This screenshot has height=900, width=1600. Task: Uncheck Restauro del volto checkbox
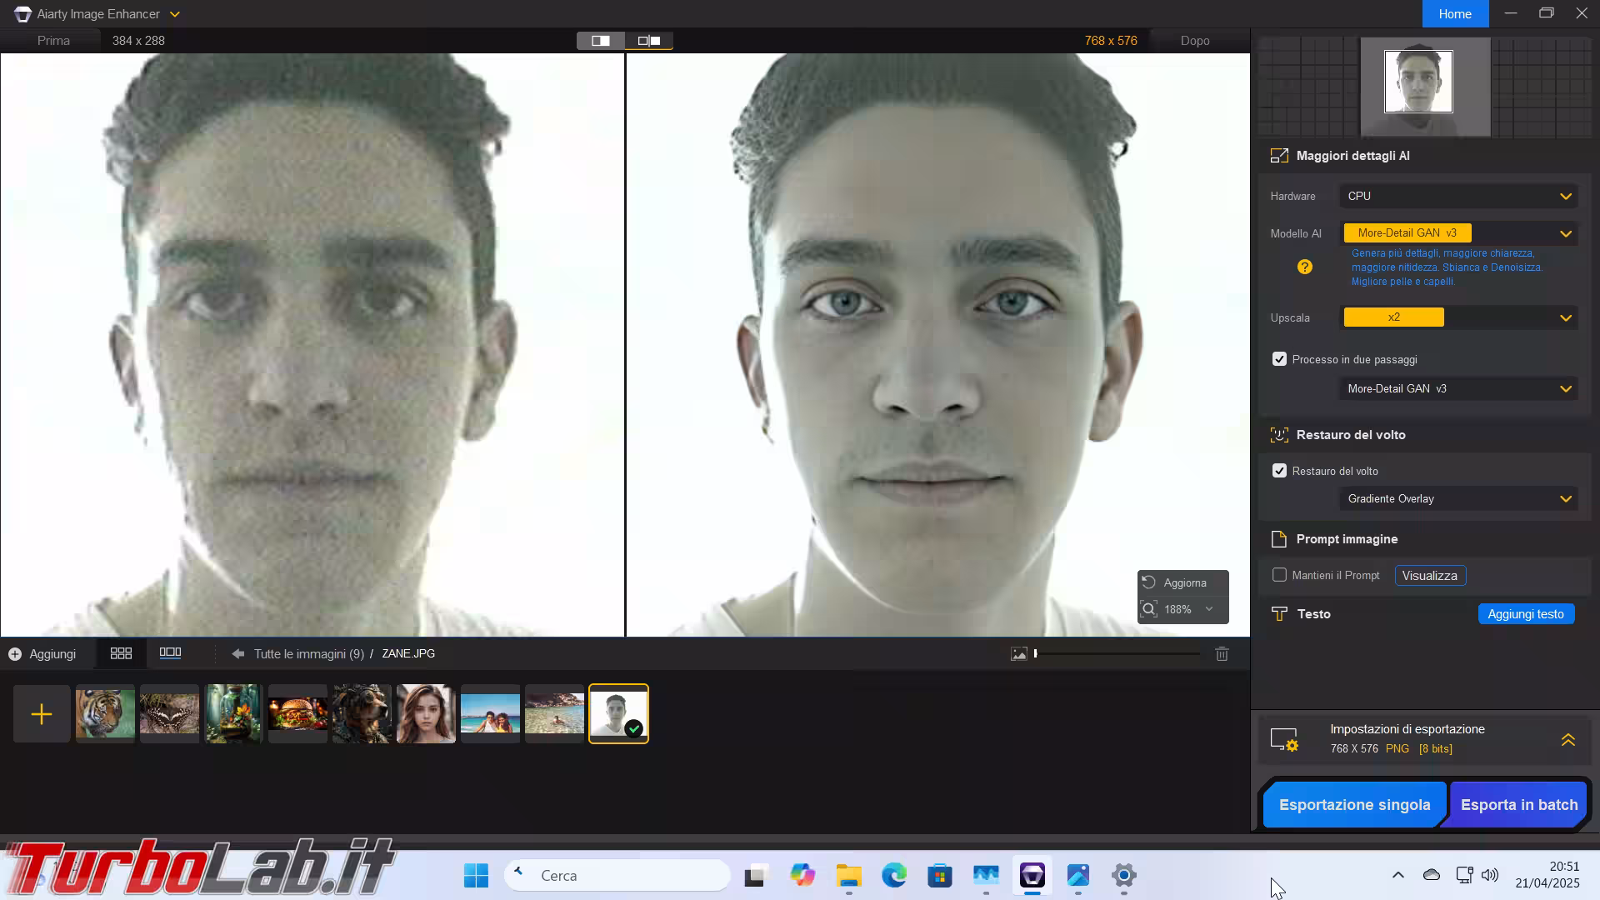pyautogui.click(x=1279, y=471)
